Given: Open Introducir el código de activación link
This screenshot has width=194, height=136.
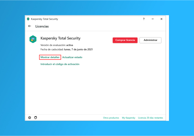Looking at the screenshot, I should click(x=60, y=64).
